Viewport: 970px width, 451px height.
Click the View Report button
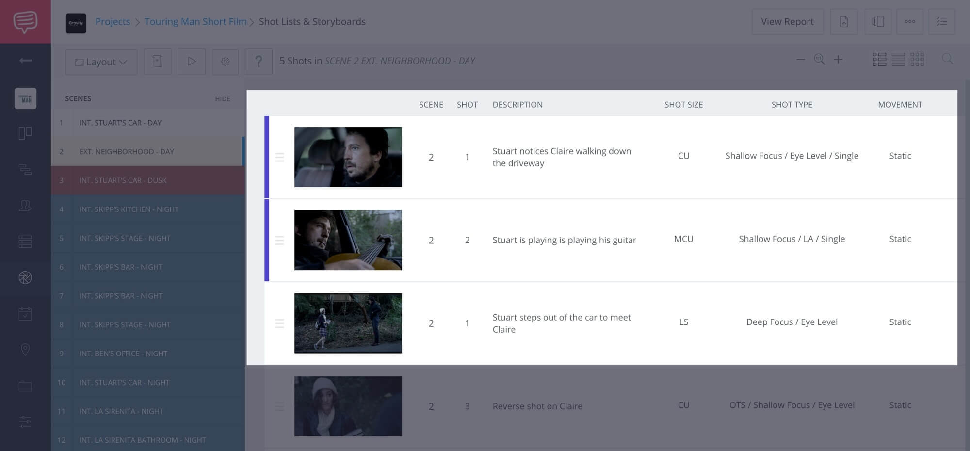tap(787, 21)
